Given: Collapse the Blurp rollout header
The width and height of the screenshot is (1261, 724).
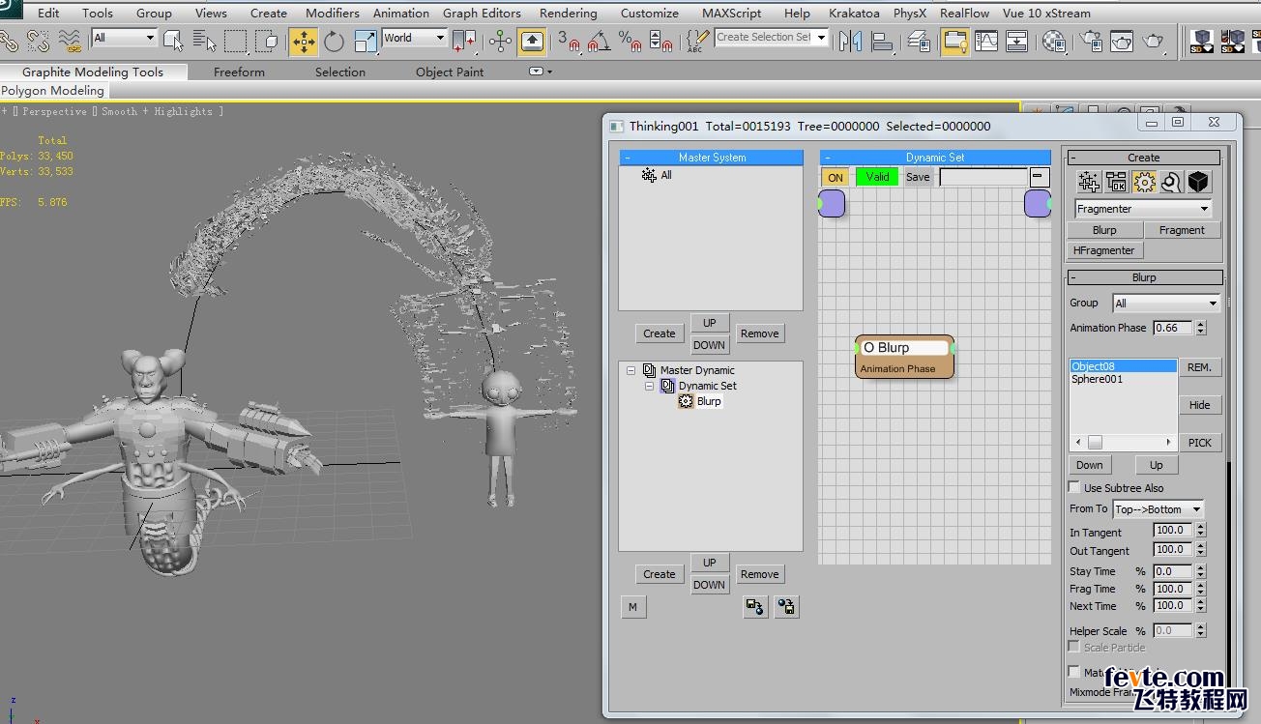Looking at the screenshot, I should pyautogui.click(x=1144, y=277).
